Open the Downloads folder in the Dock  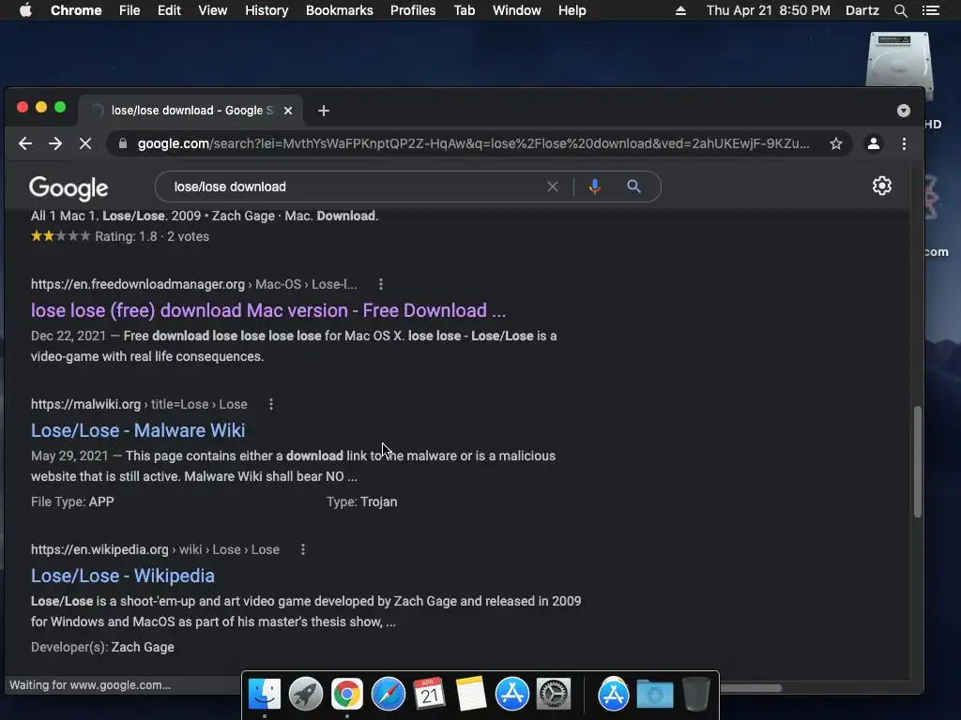(x=654, y=695)
